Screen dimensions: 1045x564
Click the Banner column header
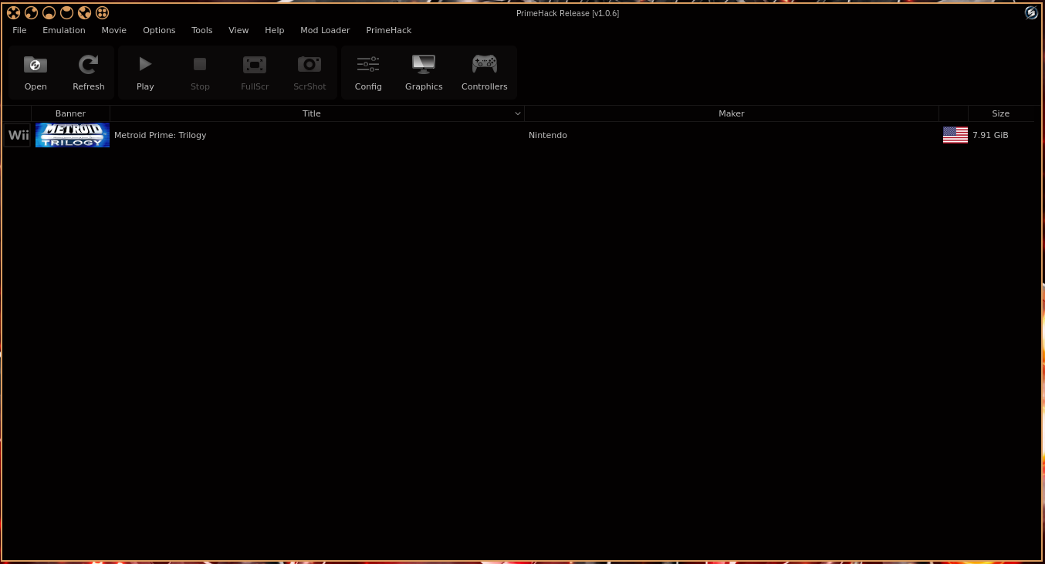(71, 113)
